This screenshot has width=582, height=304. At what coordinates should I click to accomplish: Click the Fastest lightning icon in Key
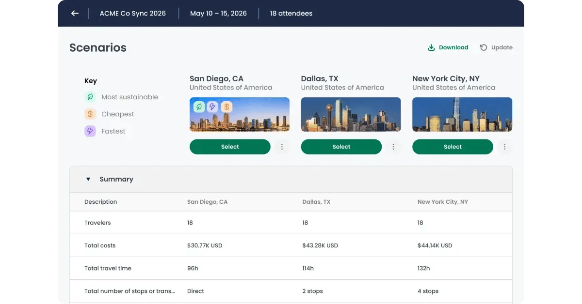coord(90,131)
